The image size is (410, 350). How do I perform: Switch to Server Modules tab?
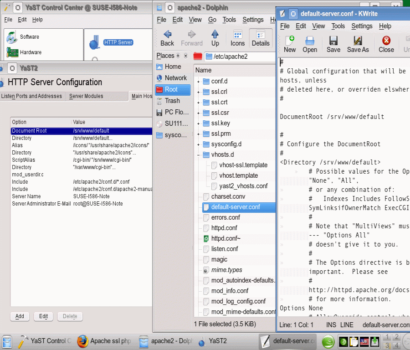pyautogui.click(x=86, y=96)
